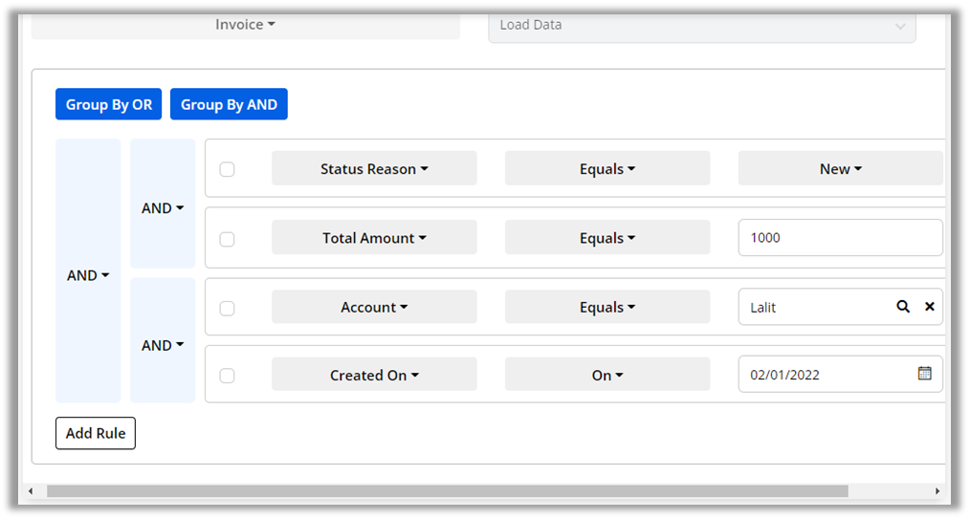Screen dimensions: 970x519
Task: Click the horizontal scrollbar right arrow
Action: tap(937, 491)
